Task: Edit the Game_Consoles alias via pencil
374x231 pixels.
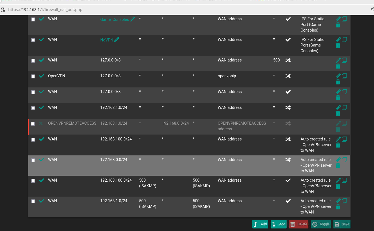Action: click(x=132, y=19)
